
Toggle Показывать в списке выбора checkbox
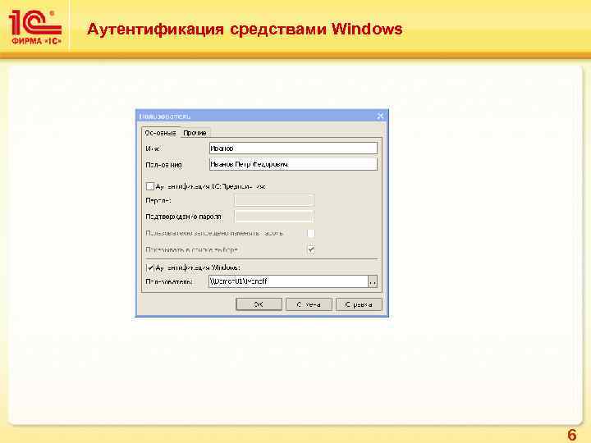(x=311, y=249)
